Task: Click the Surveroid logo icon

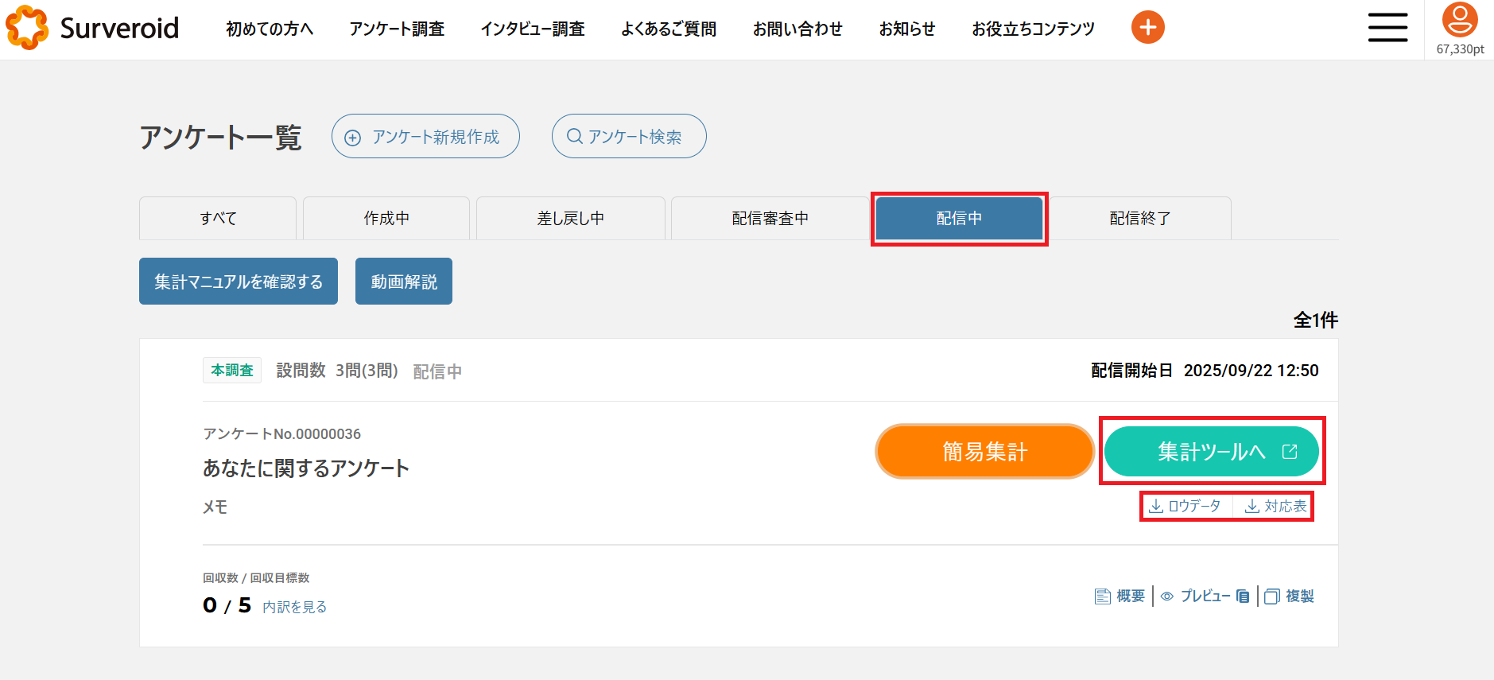Action: pos(27,28)
